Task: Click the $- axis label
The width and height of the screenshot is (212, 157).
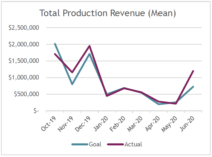Action: point(36,111)
